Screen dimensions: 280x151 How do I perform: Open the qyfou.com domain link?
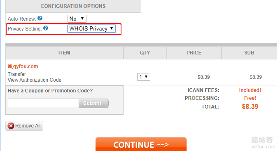pyautogui.click(x=26, y=66)
